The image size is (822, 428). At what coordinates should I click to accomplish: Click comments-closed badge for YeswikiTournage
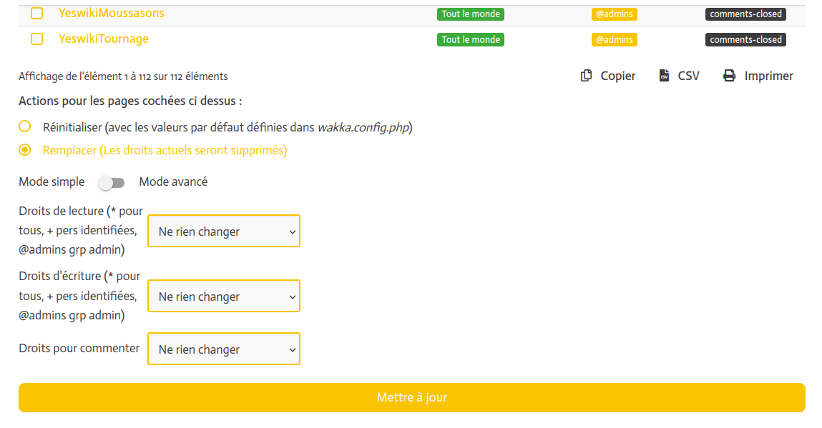[745, 40]
